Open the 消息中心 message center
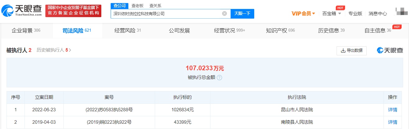409x129 pixels. pos(378,13)
